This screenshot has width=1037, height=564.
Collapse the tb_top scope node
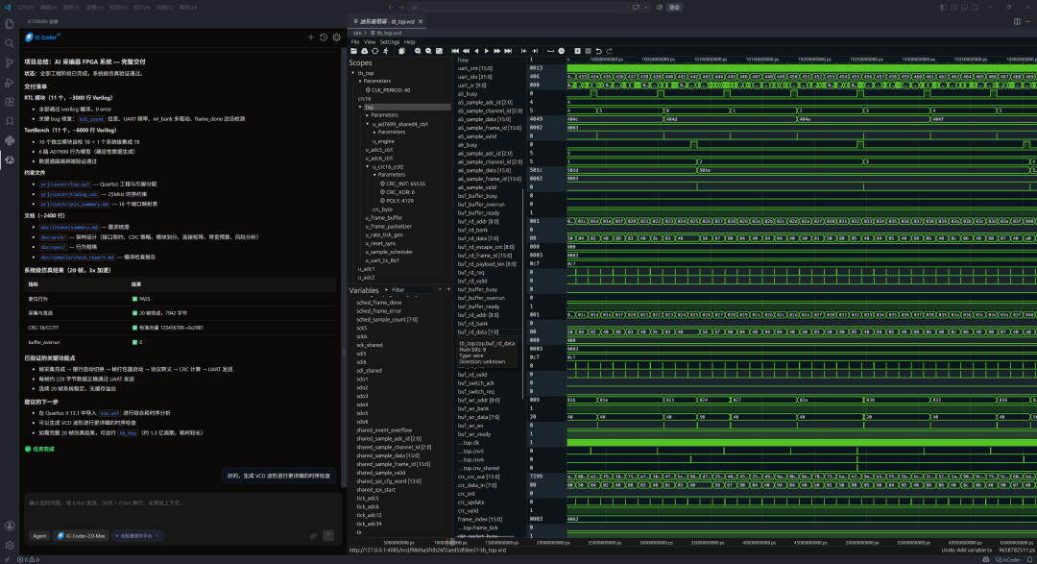pos(353,73)
